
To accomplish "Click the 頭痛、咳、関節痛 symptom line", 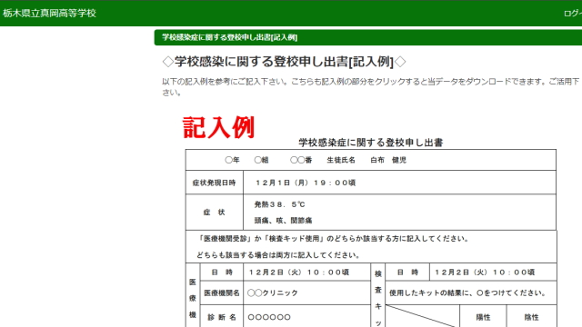I will [283, 220].
